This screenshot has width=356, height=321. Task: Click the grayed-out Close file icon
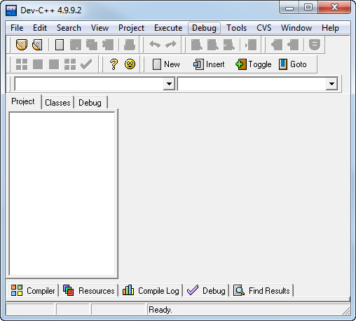coord(108,45)
